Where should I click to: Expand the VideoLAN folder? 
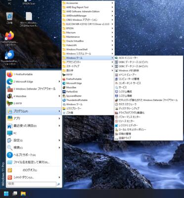coord(88,45)
